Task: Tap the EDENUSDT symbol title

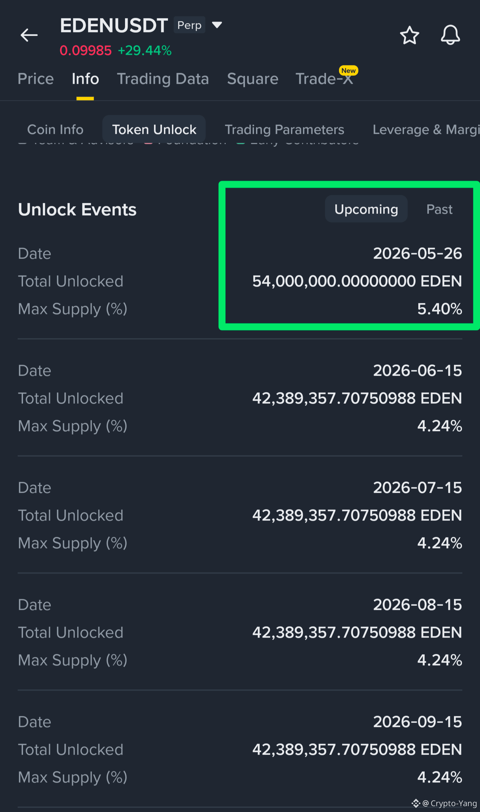Action: coord(114,26)
